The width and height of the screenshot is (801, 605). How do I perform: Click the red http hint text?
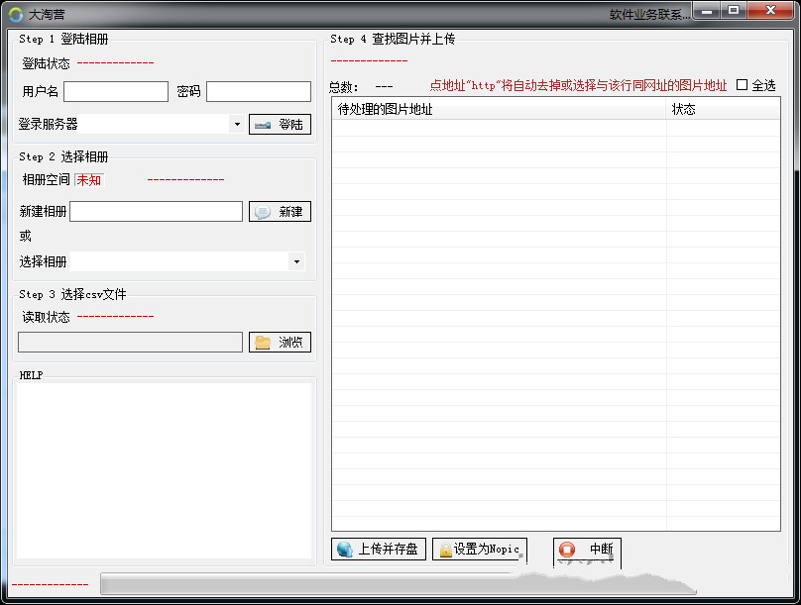point(578,86)
